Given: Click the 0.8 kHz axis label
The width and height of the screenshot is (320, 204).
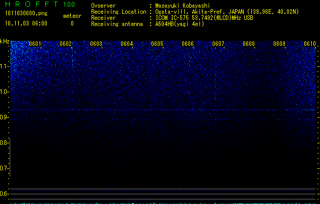Looking at the screenshot, I should coord(4,143).
